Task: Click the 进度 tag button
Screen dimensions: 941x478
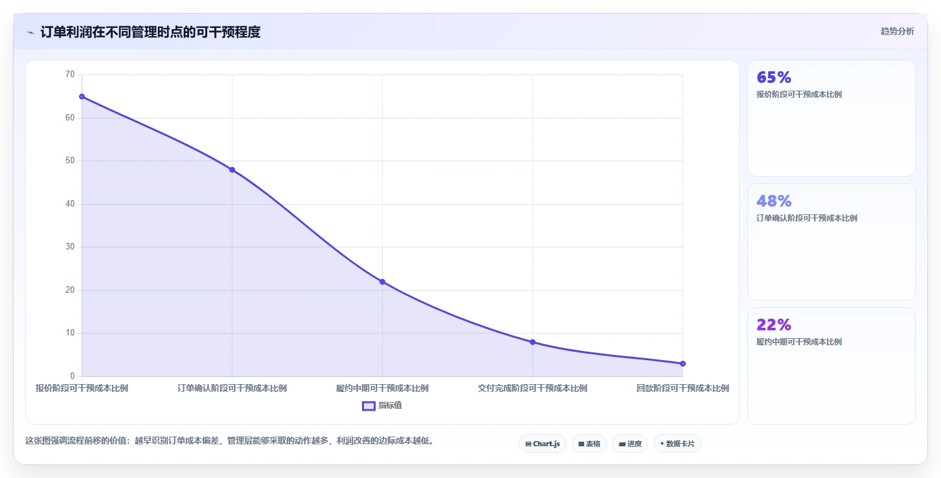Action: pyautogui.click(x=629, y=444)
